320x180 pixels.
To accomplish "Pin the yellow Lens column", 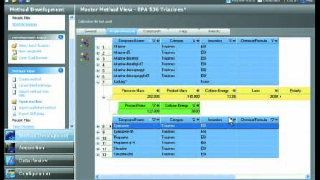I will (x=276, y=90).
